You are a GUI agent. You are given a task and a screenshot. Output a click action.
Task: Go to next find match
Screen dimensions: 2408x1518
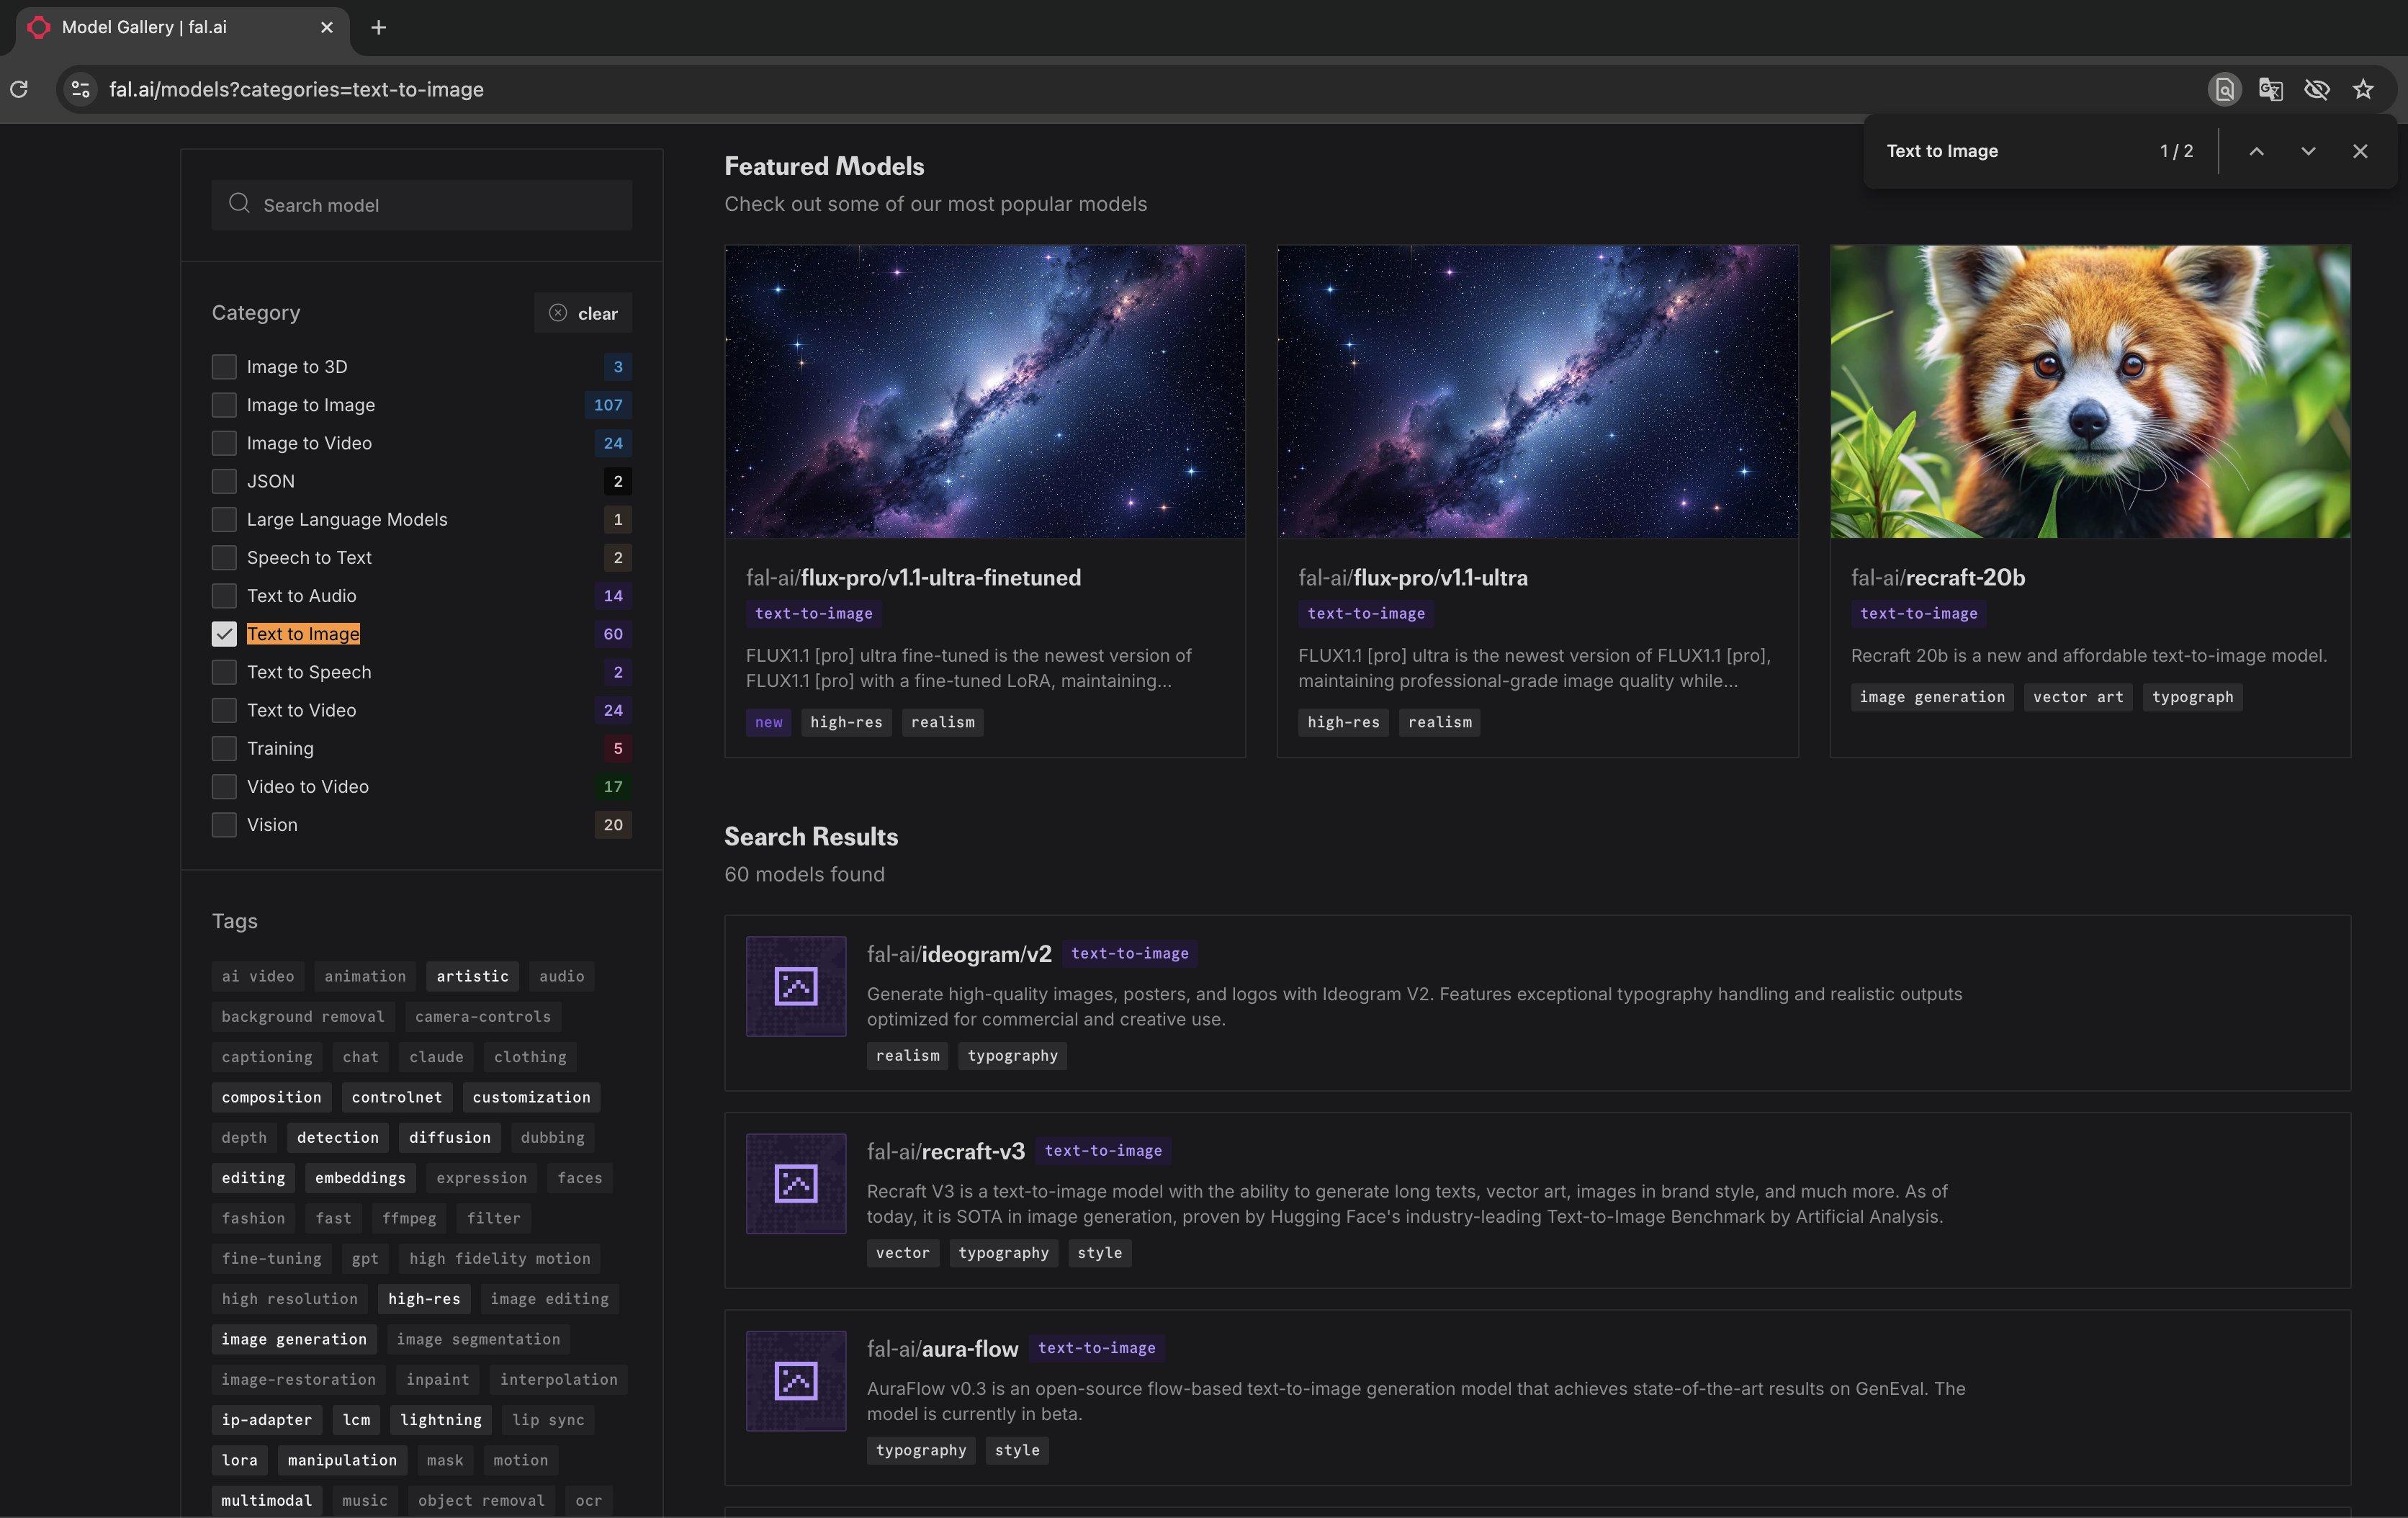point(2308,151)
